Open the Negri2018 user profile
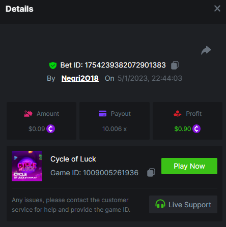 [x=80, y=78]
